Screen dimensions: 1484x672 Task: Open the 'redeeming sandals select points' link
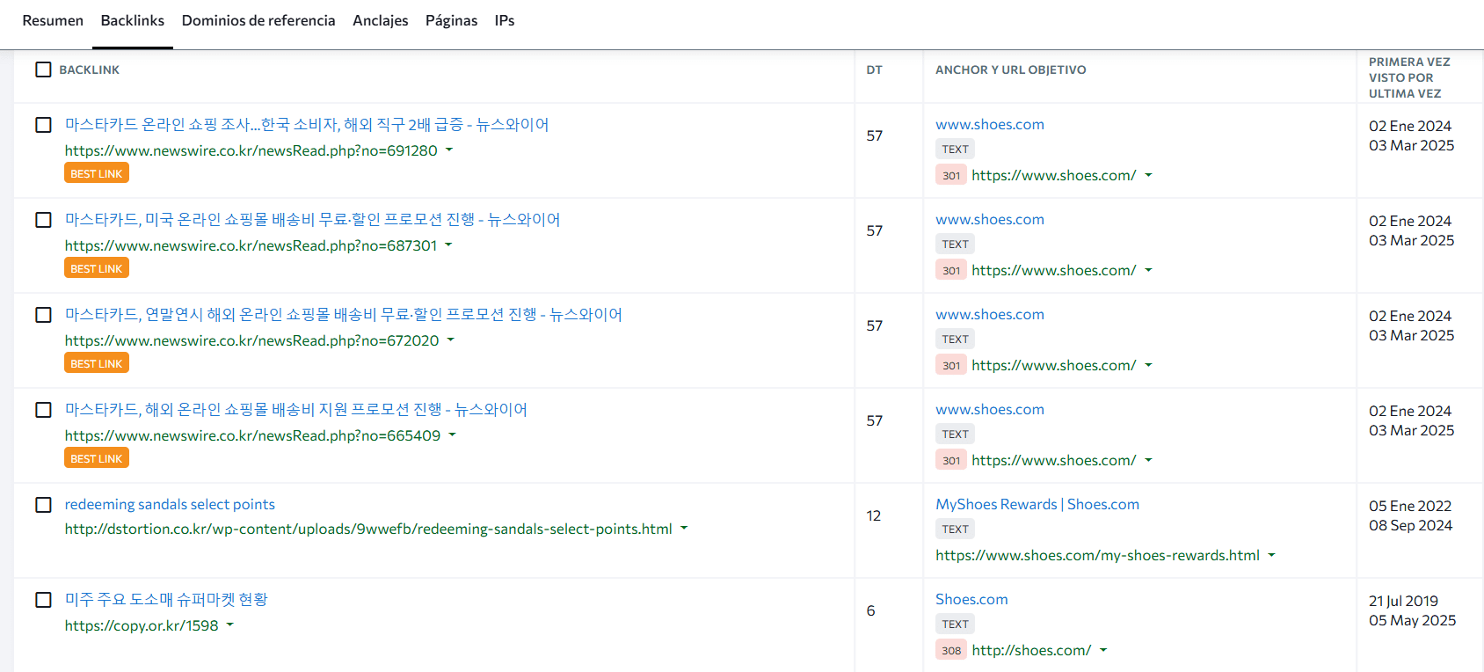click(x=170, y=505)
